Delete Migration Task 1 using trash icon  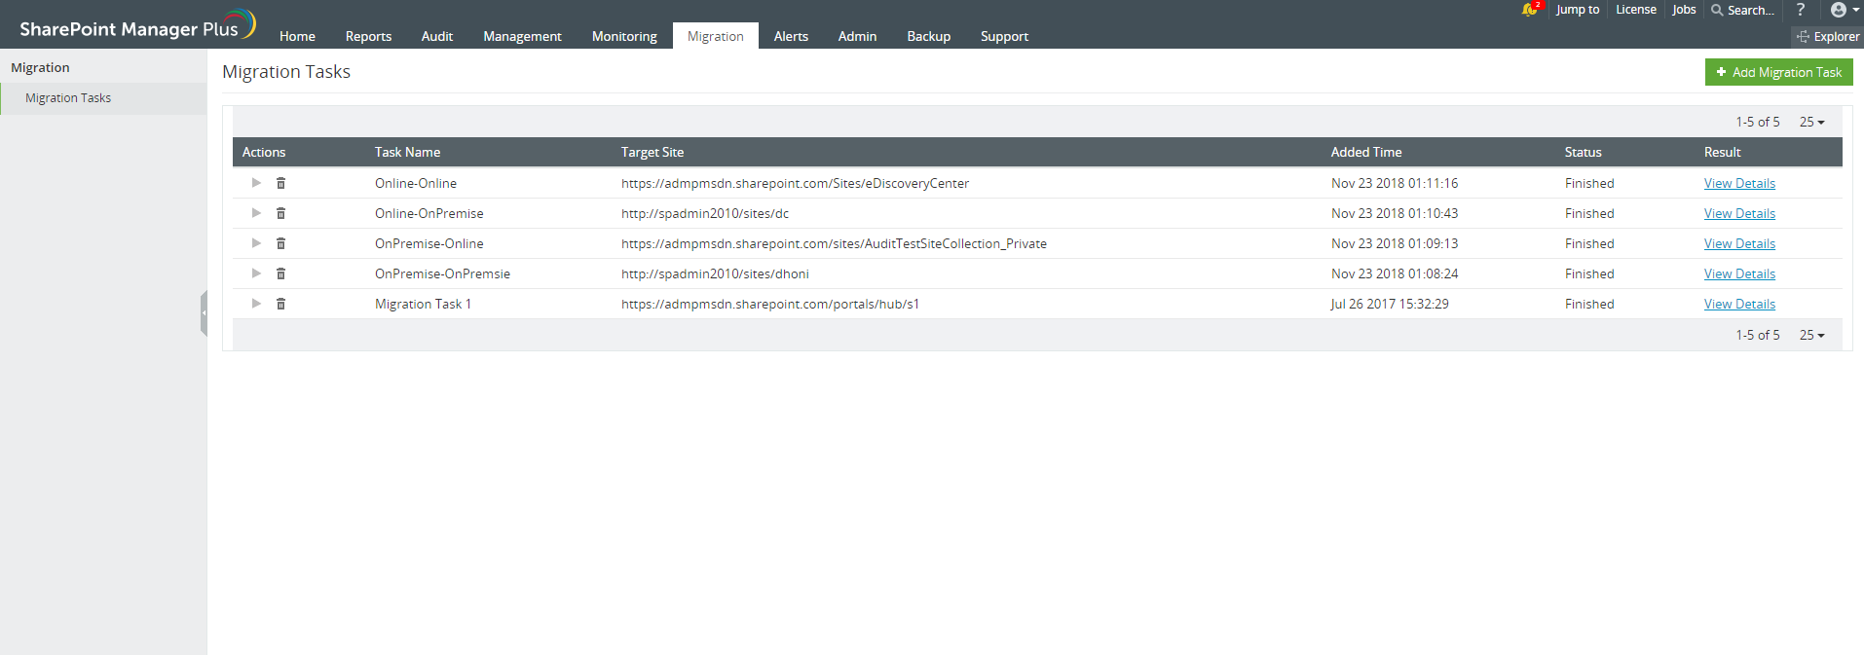(280, 304)
